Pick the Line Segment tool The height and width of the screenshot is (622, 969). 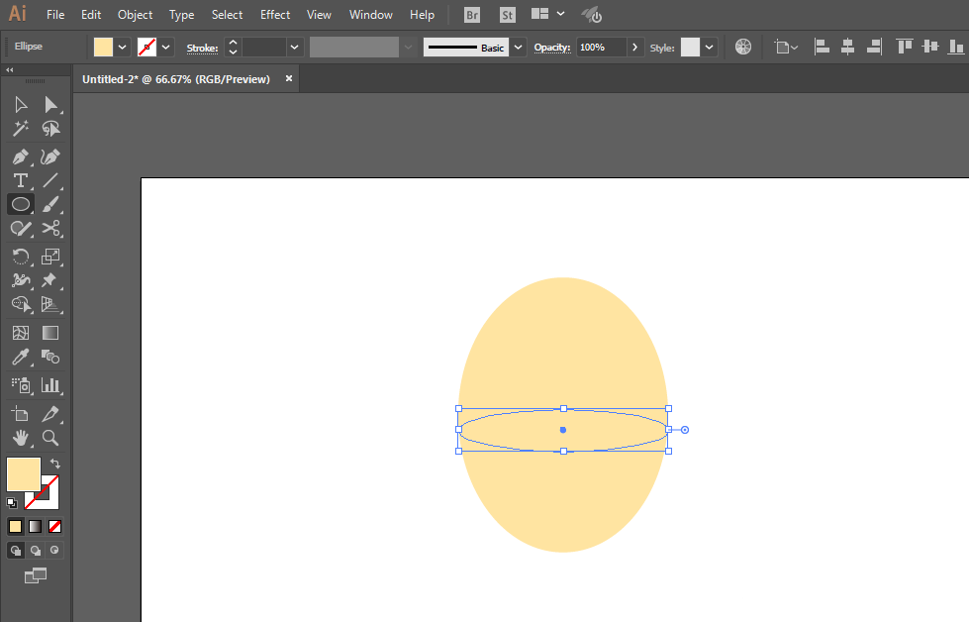click(50, 180)
